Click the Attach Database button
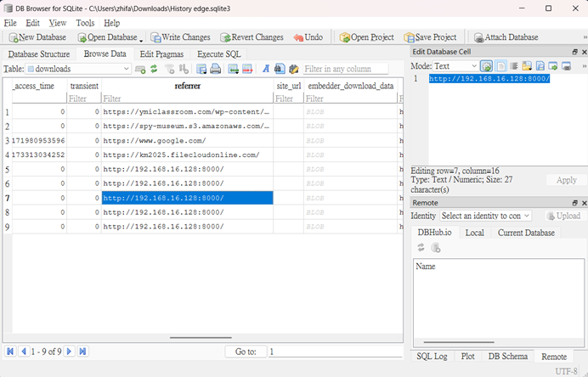 coord(506,37)
